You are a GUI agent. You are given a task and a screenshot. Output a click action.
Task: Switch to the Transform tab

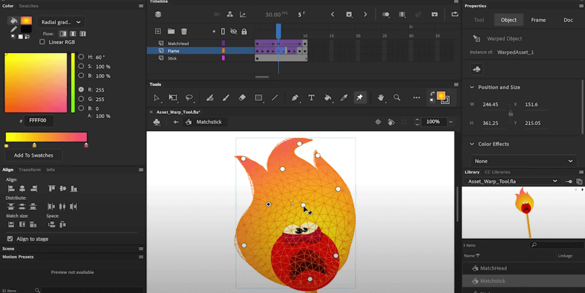(x=30, y=170)
